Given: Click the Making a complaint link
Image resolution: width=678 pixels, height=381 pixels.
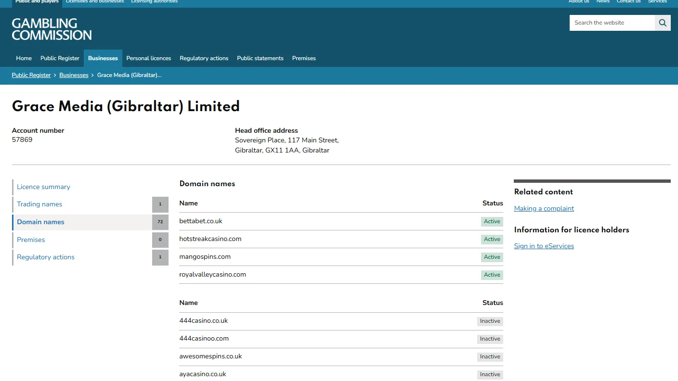Looking at the screenshot, I should click(544, 208).
